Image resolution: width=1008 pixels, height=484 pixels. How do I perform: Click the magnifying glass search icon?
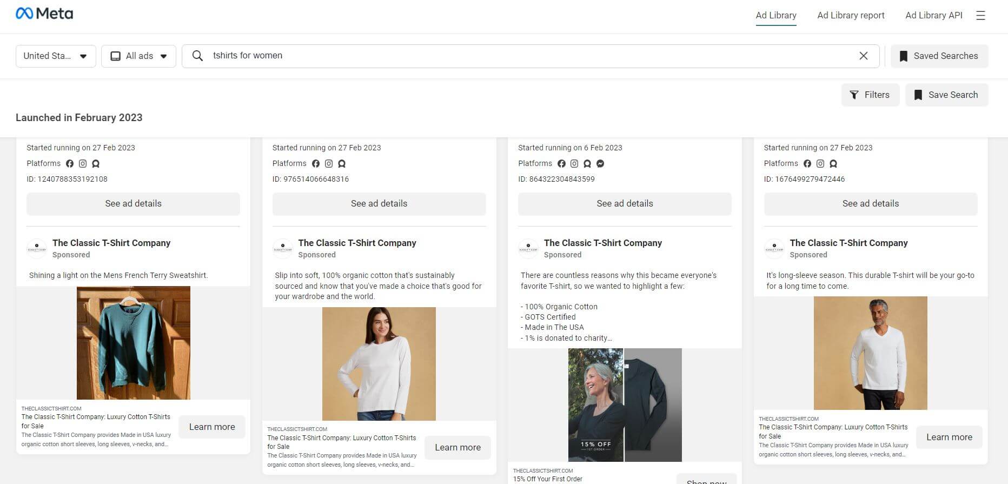coord(198,56)
